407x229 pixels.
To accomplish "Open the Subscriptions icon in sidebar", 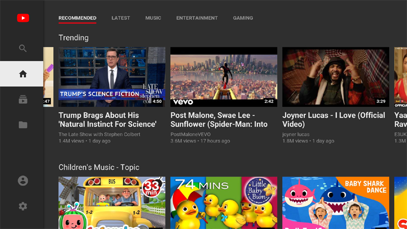I will point(23,99).
